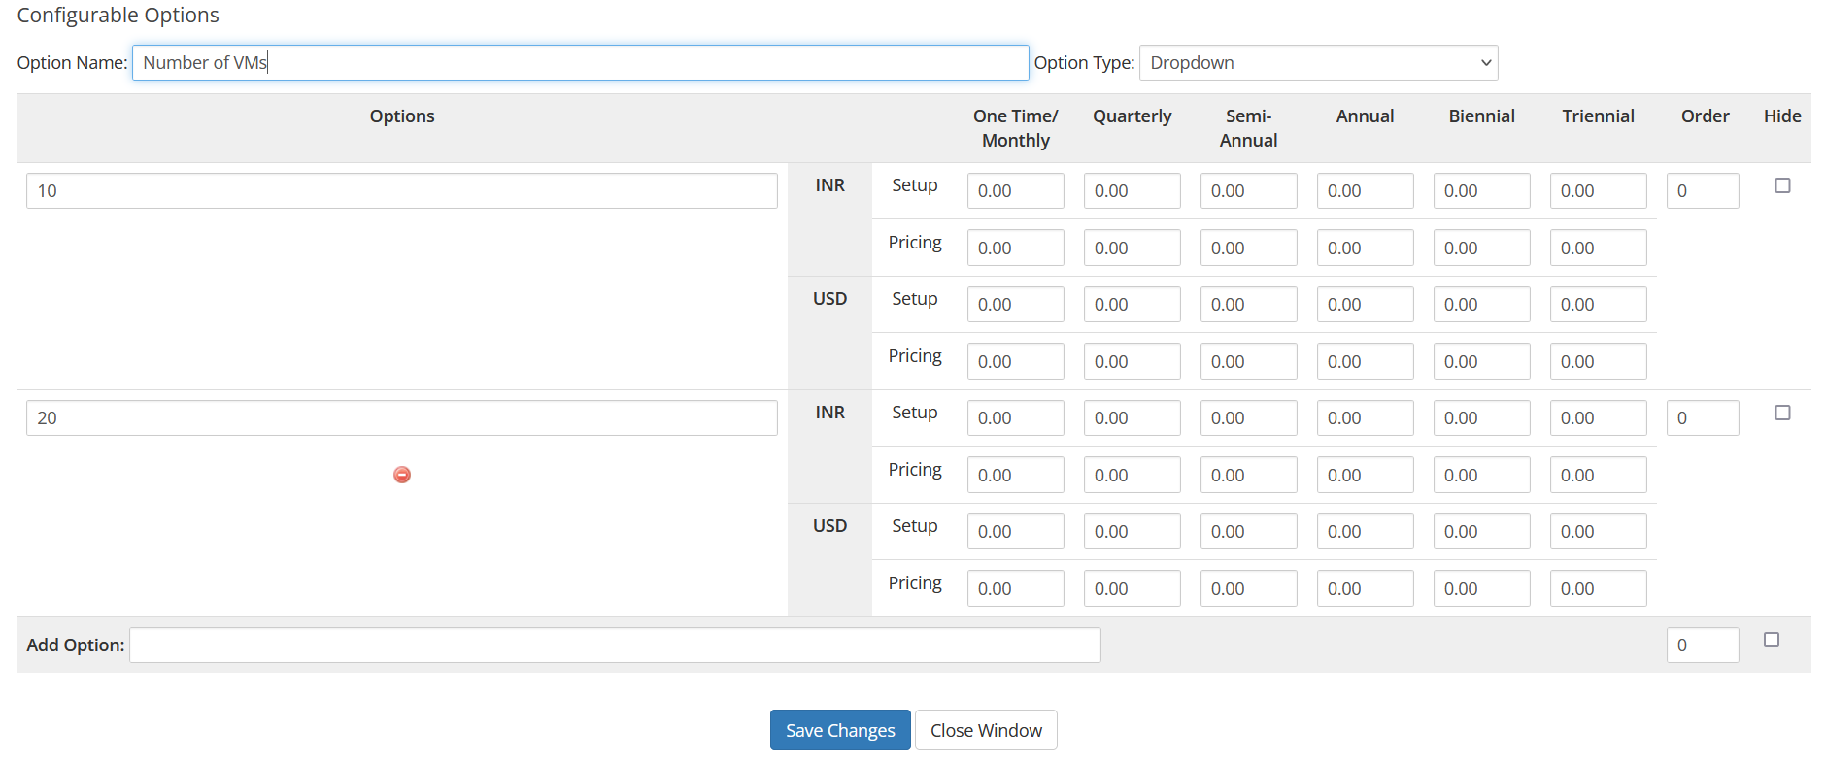
Task: Click option 20 USD Pricing Monthly field
Action: (1015, 588)
